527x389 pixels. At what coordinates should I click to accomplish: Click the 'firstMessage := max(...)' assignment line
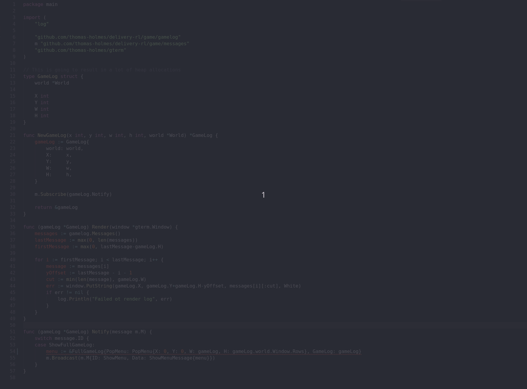99,247
